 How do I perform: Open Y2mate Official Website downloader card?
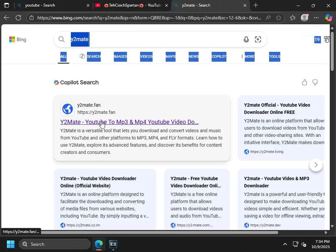coord(98,182)
